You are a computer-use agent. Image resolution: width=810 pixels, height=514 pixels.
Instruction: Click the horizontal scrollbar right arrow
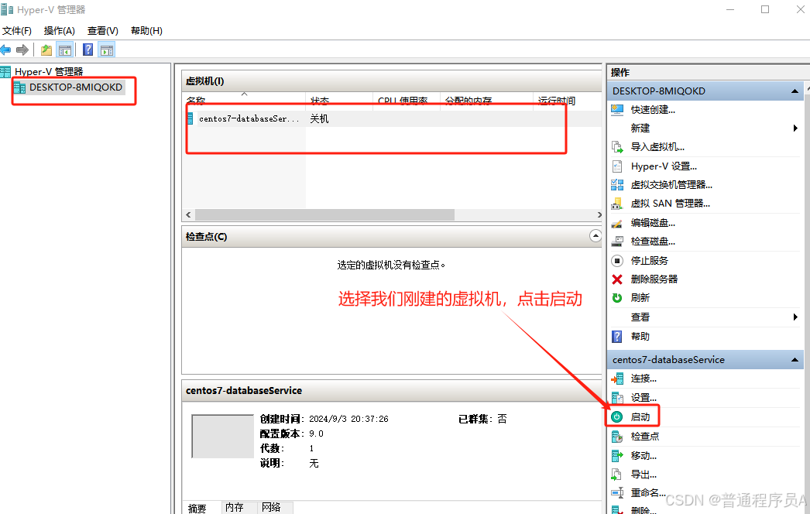coord(599,215)
